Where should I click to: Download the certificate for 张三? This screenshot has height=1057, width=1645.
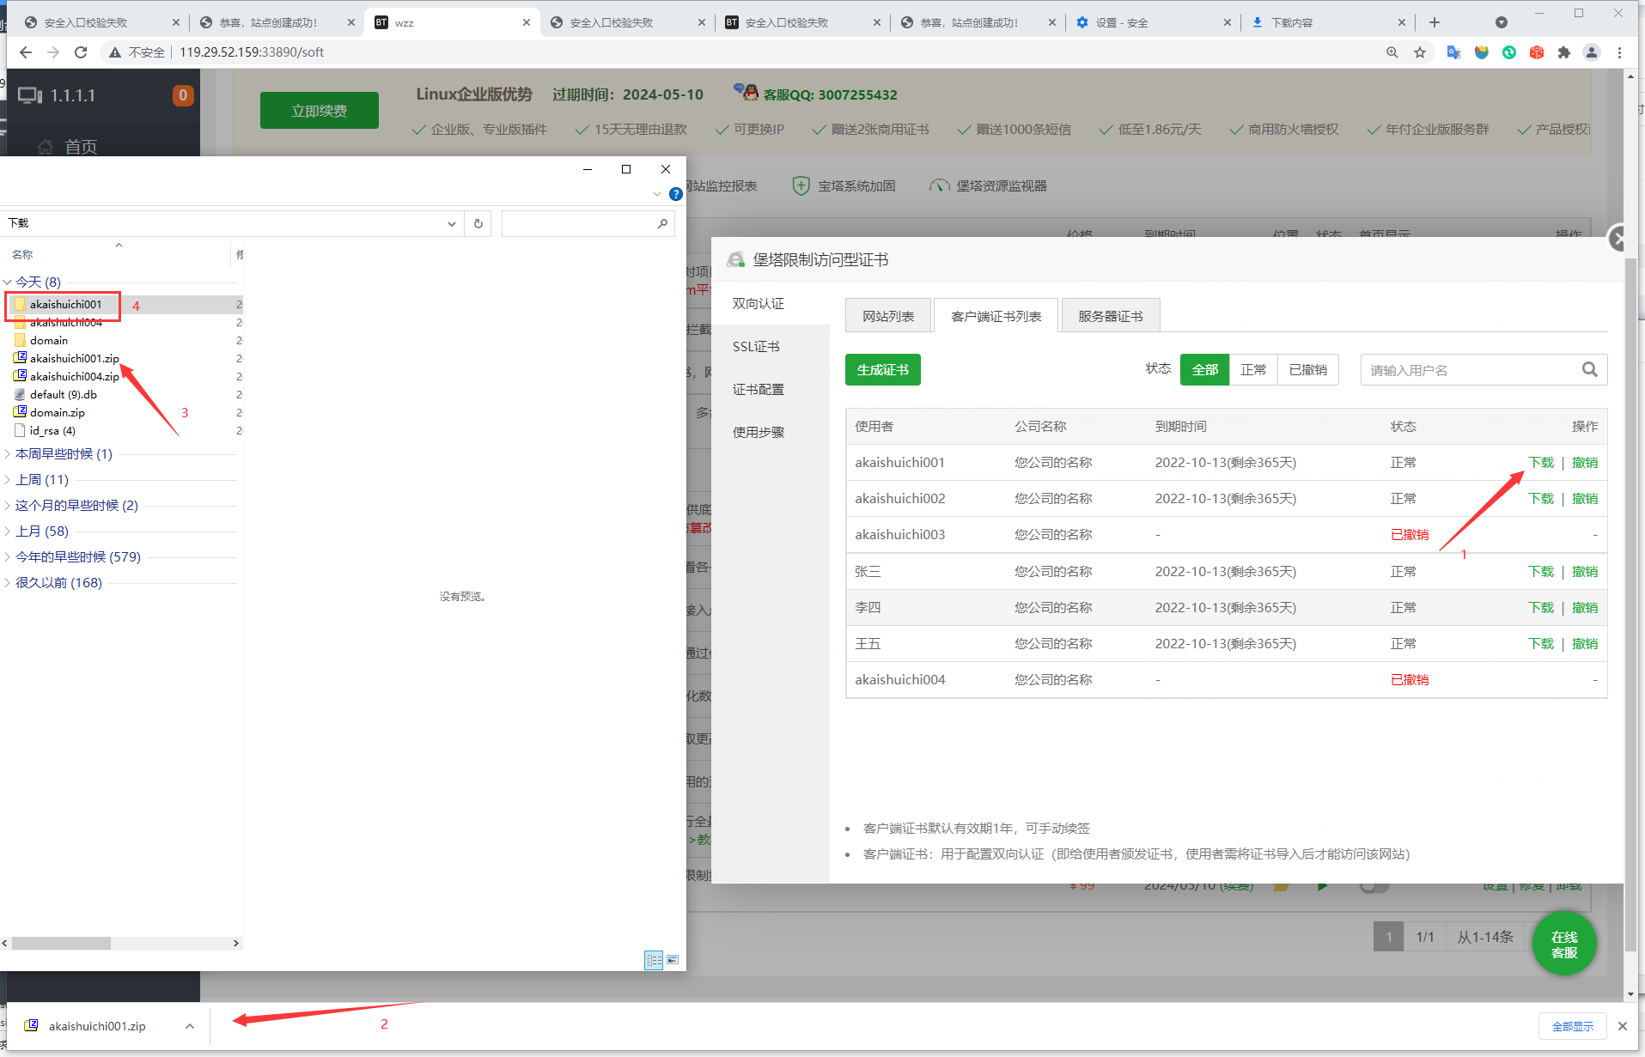coord(1540,571)
